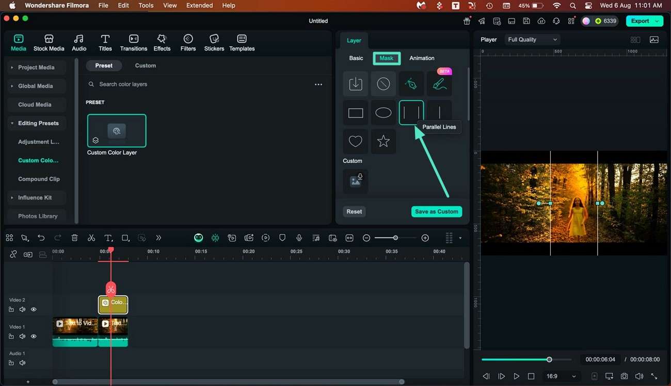Lock the Video 1 track

click(x=11, y=337)
